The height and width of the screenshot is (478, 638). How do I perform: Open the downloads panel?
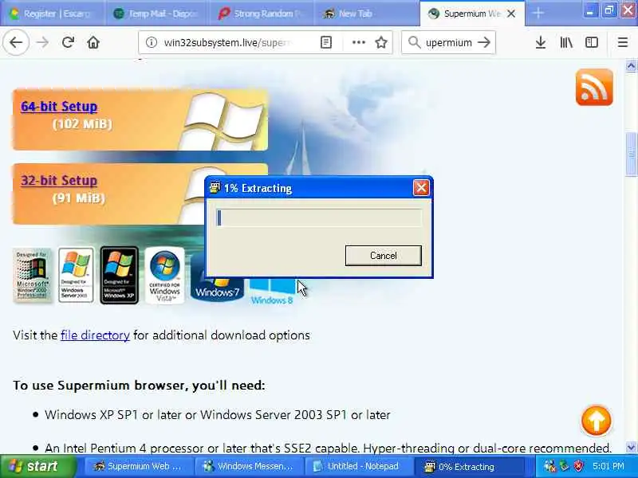541,42
